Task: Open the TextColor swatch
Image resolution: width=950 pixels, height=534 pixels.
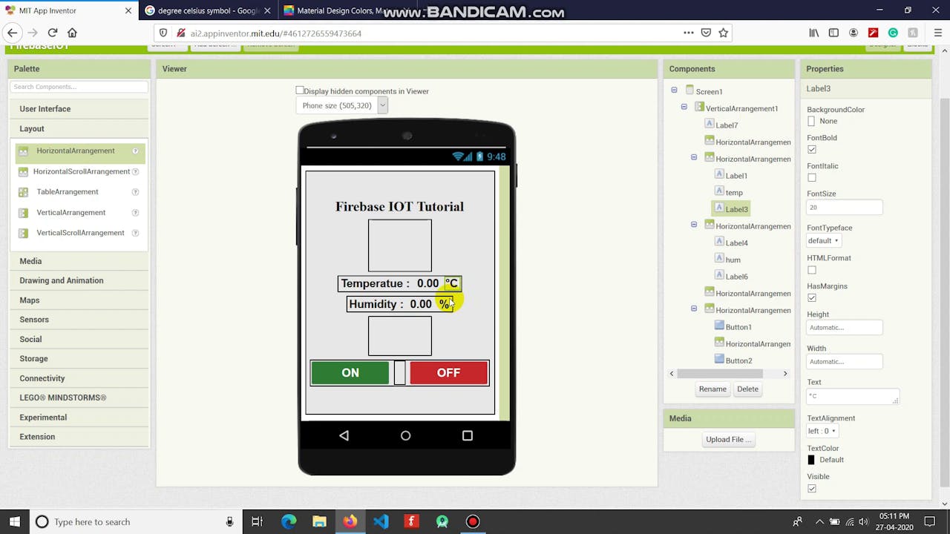Action: tap(810, 459)
